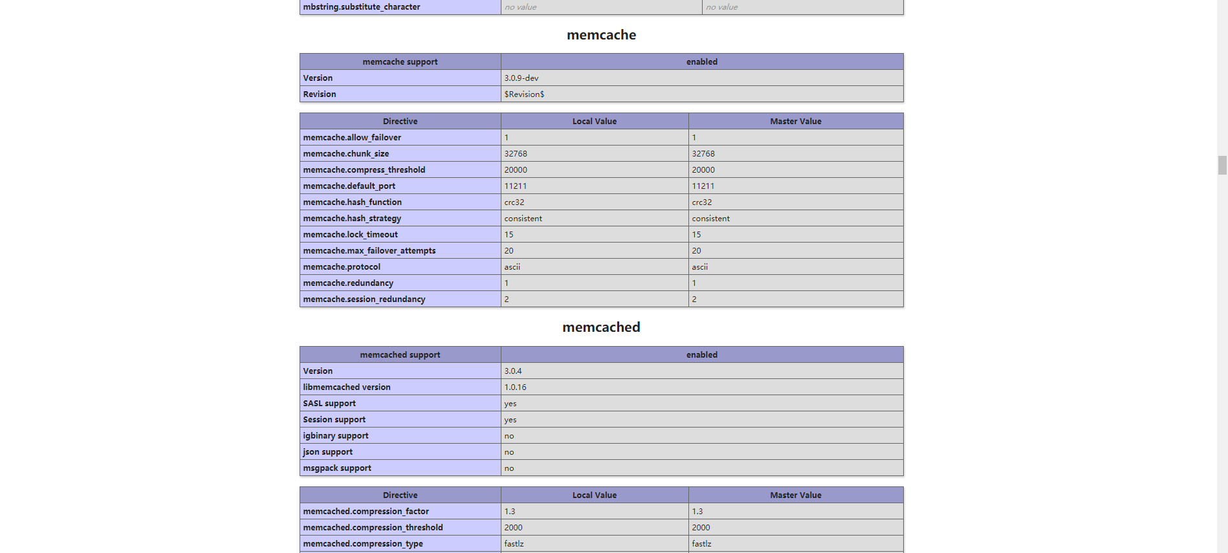Click the 'memcached support' header cell
The width and height of the screenshot is (1228, 553).
400,355
